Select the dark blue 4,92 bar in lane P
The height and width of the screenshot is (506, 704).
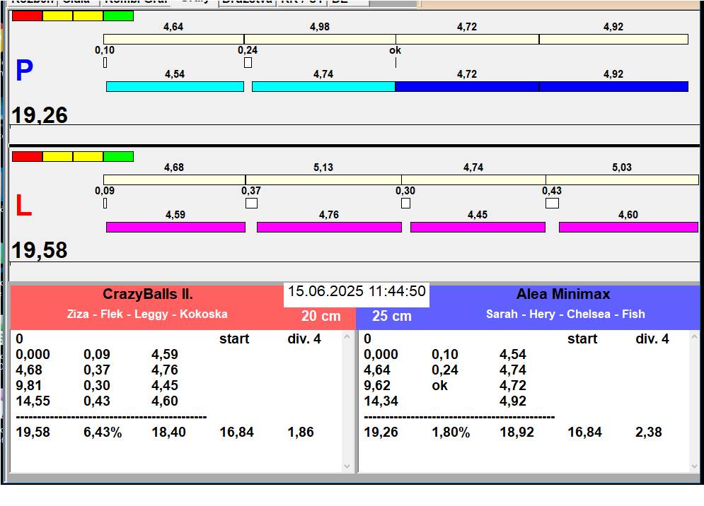(613, 87)
